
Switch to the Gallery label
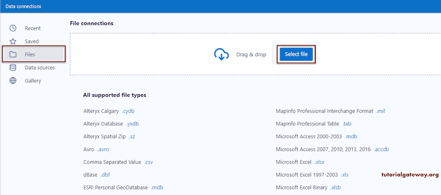pos(33,81)
